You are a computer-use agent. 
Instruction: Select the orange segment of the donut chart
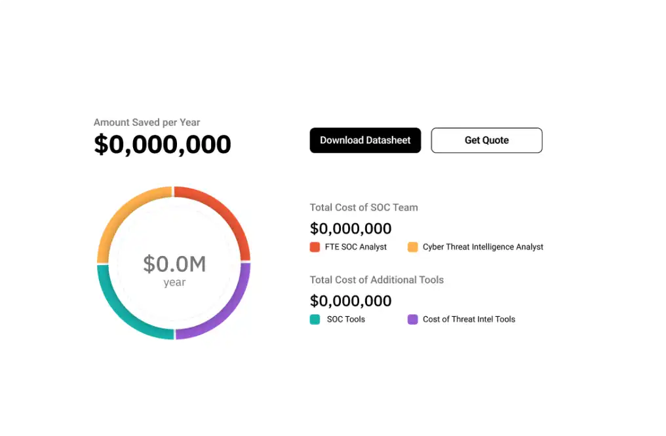click(x=122, y=214)
